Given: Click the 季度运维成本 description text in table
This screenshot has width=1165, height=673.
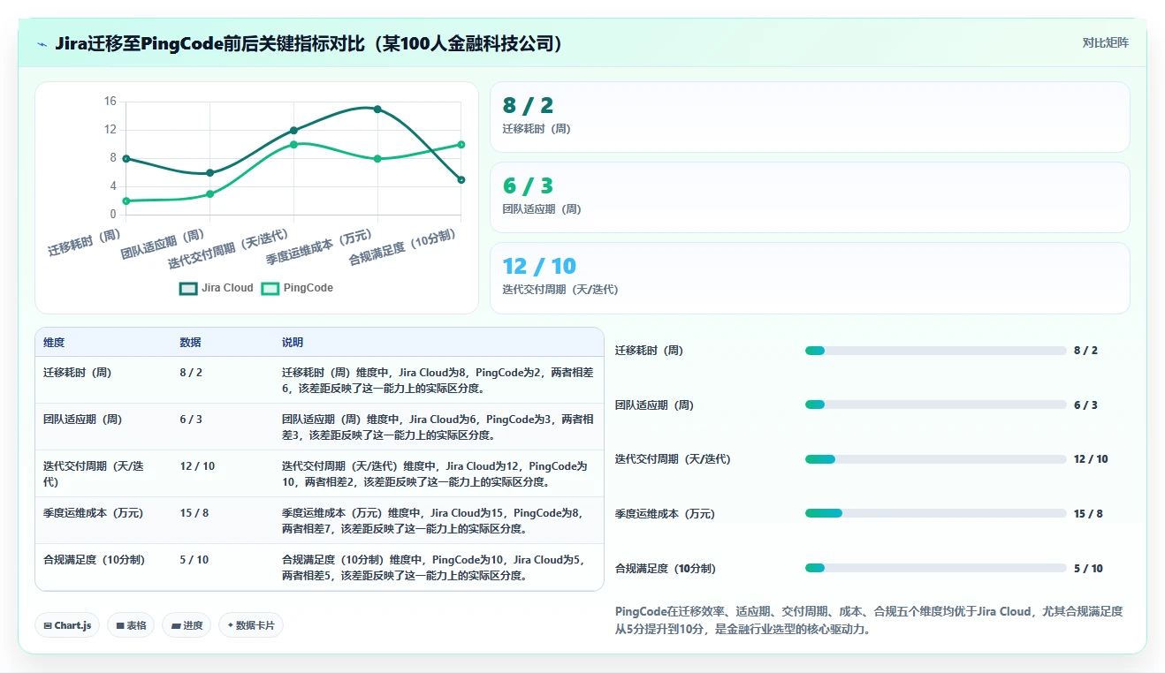Looking at the screenshot, I should (x=433, y=521).
